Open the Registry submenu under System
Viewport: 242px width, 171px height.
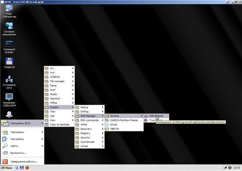pyautogui.click(x=89, y=133)
